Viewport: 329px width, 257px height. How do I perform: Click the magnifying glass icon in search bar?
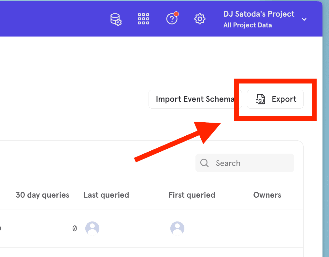(x=204, y=163)
